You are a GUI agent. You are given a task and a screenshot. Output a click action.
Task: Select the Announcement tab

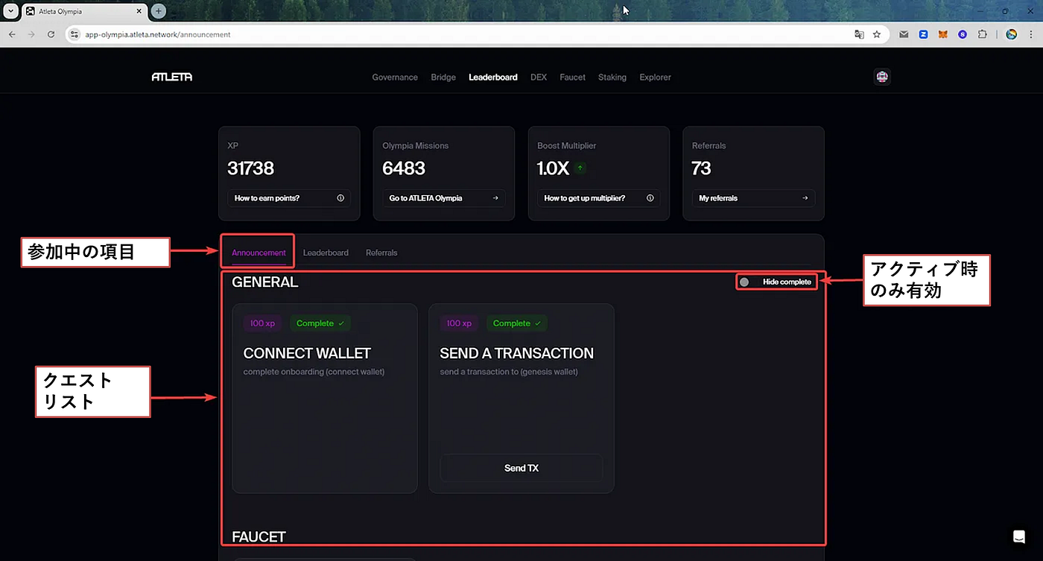point(259,253)
